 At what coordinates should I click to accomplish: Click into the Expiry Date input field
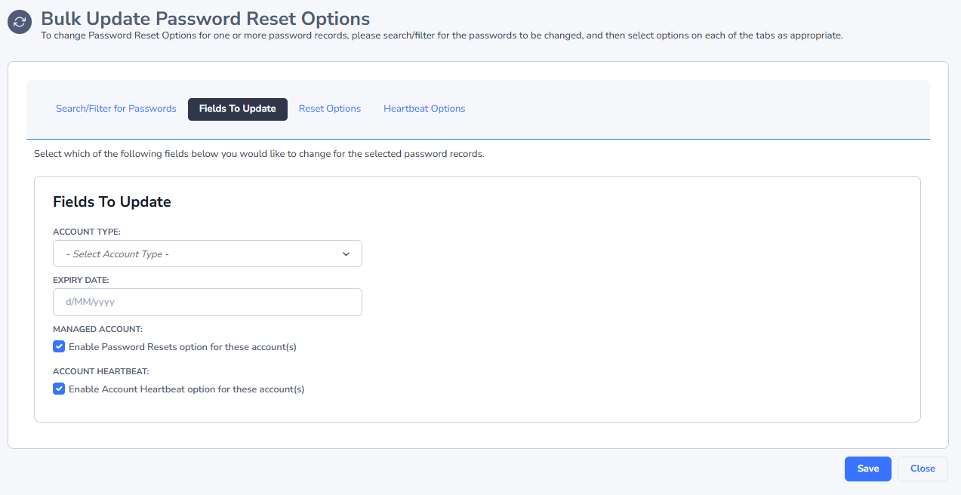pyautogui.click(x=207, y=302)
